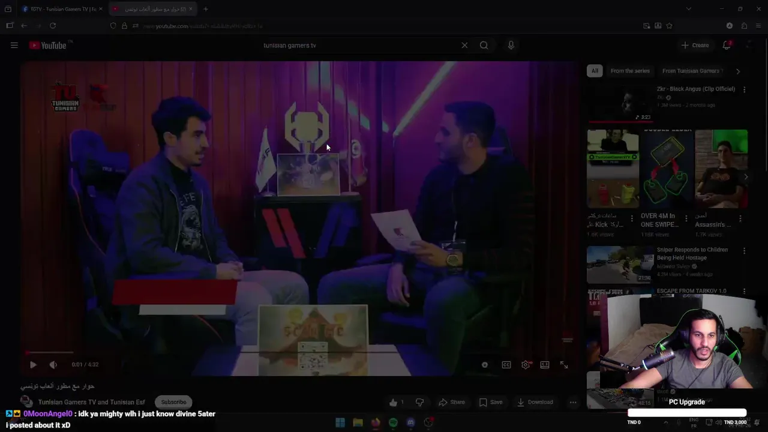
Task: Click the Share button
Action: click(452, 402)
